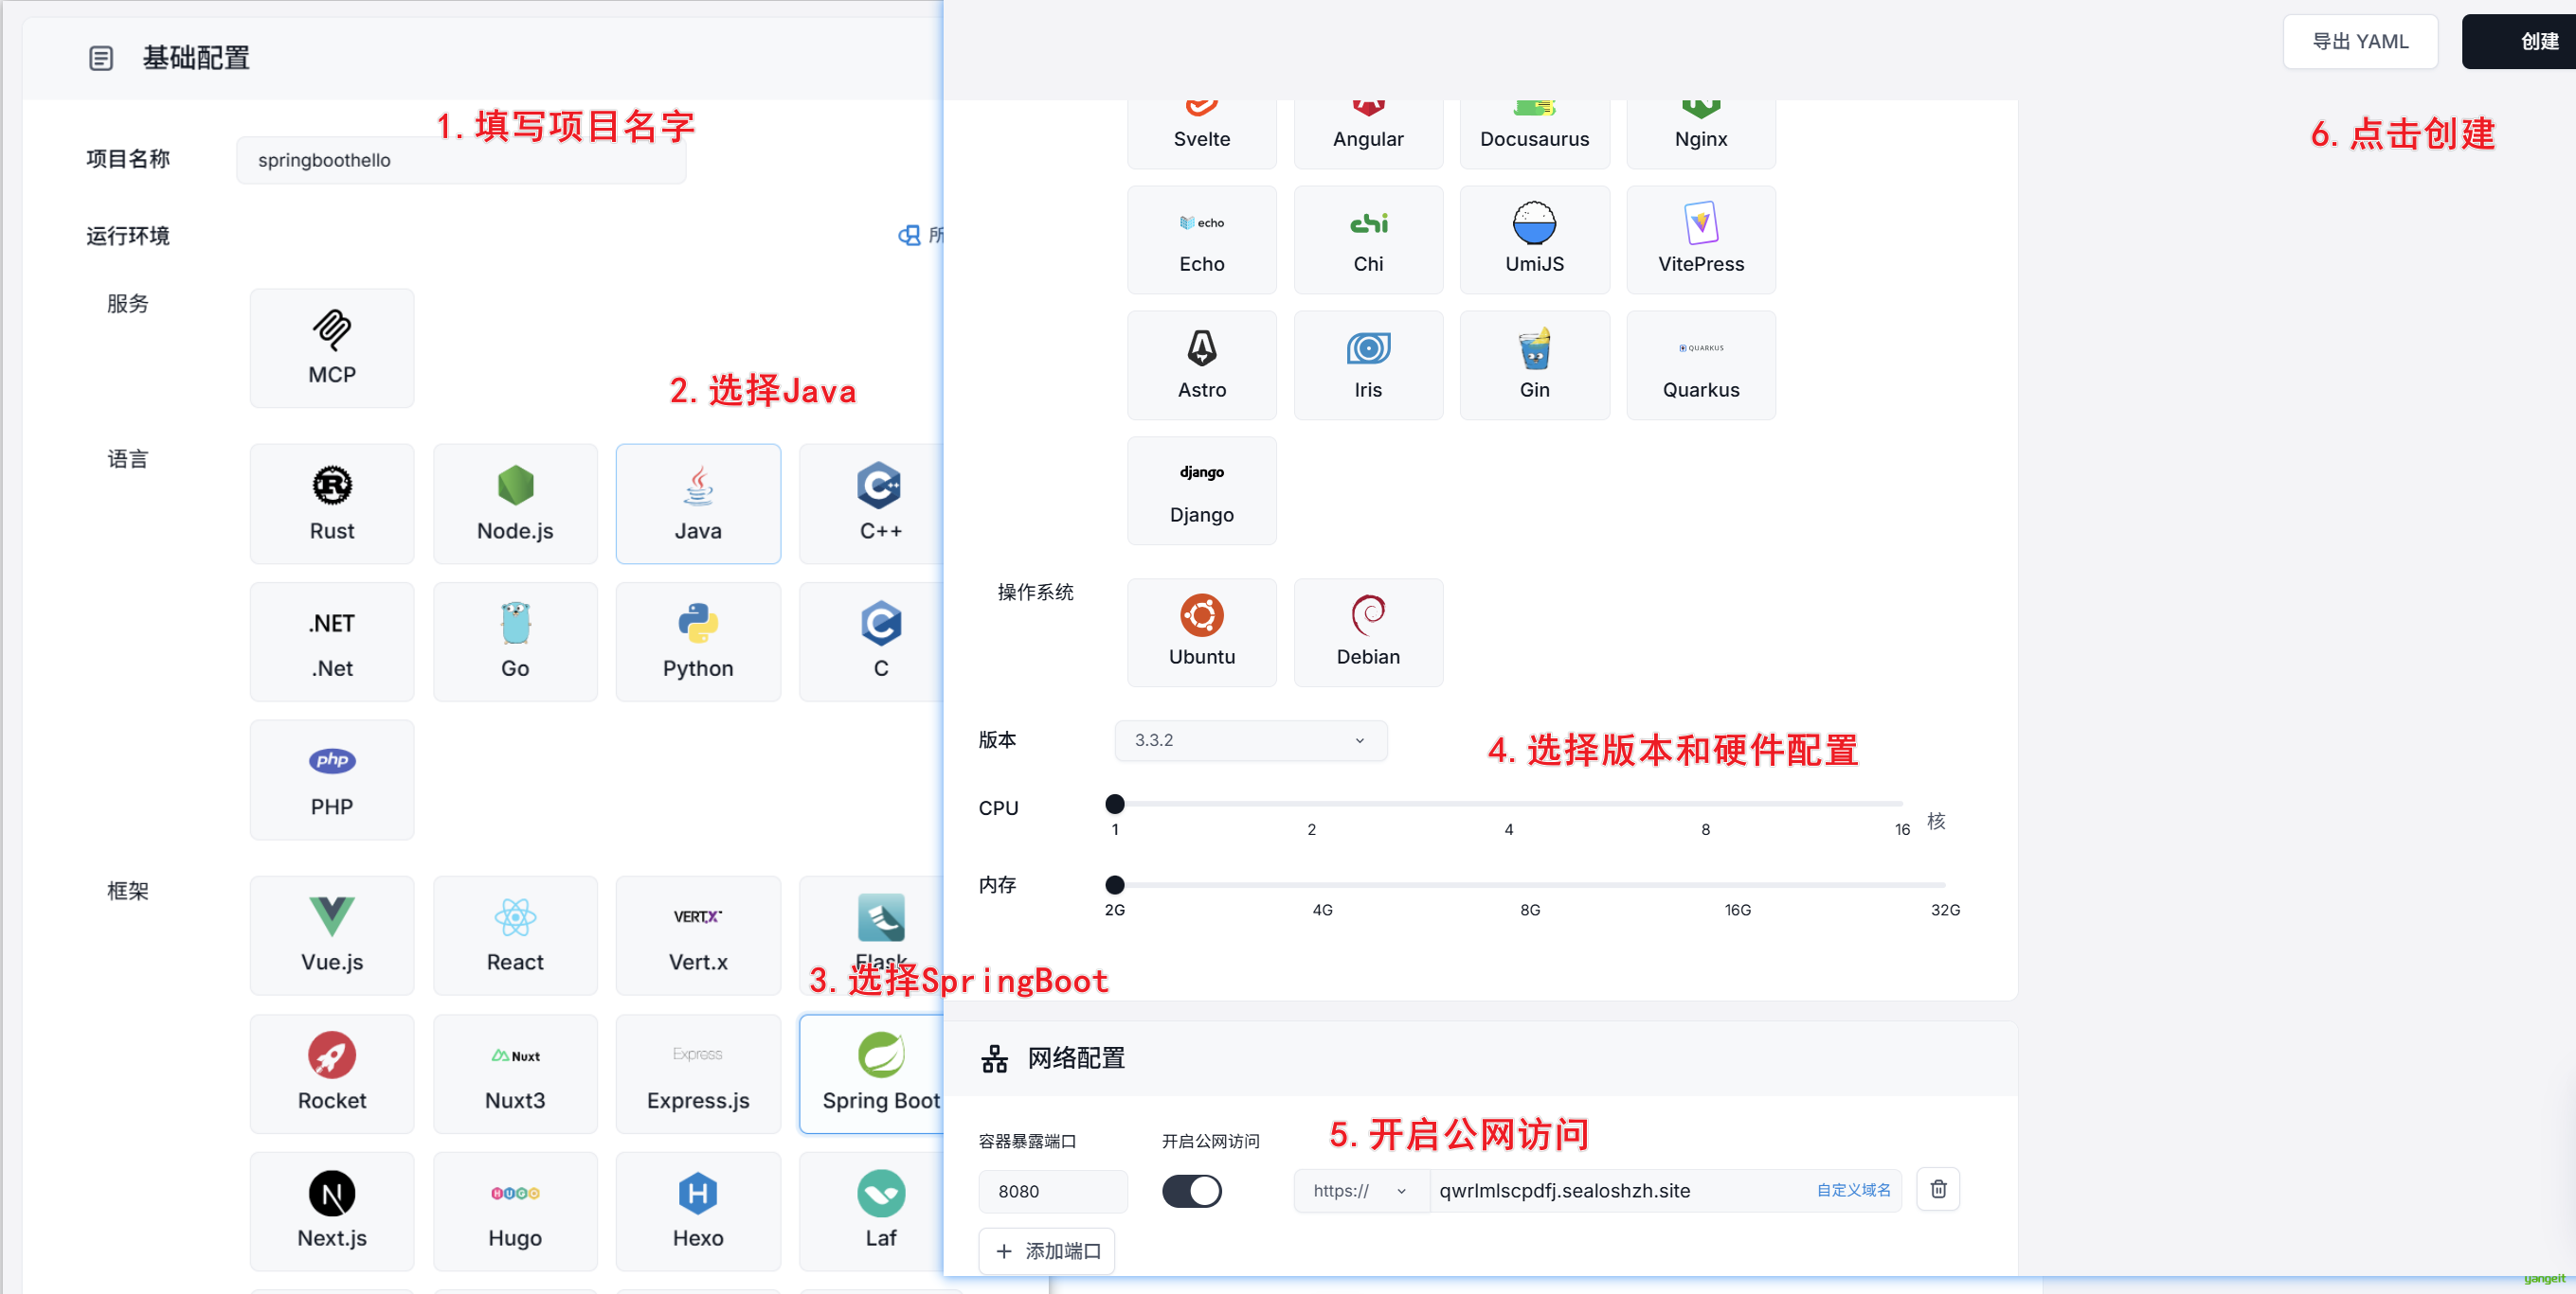Choose the Hugo framework card

tap(515, 1211)
